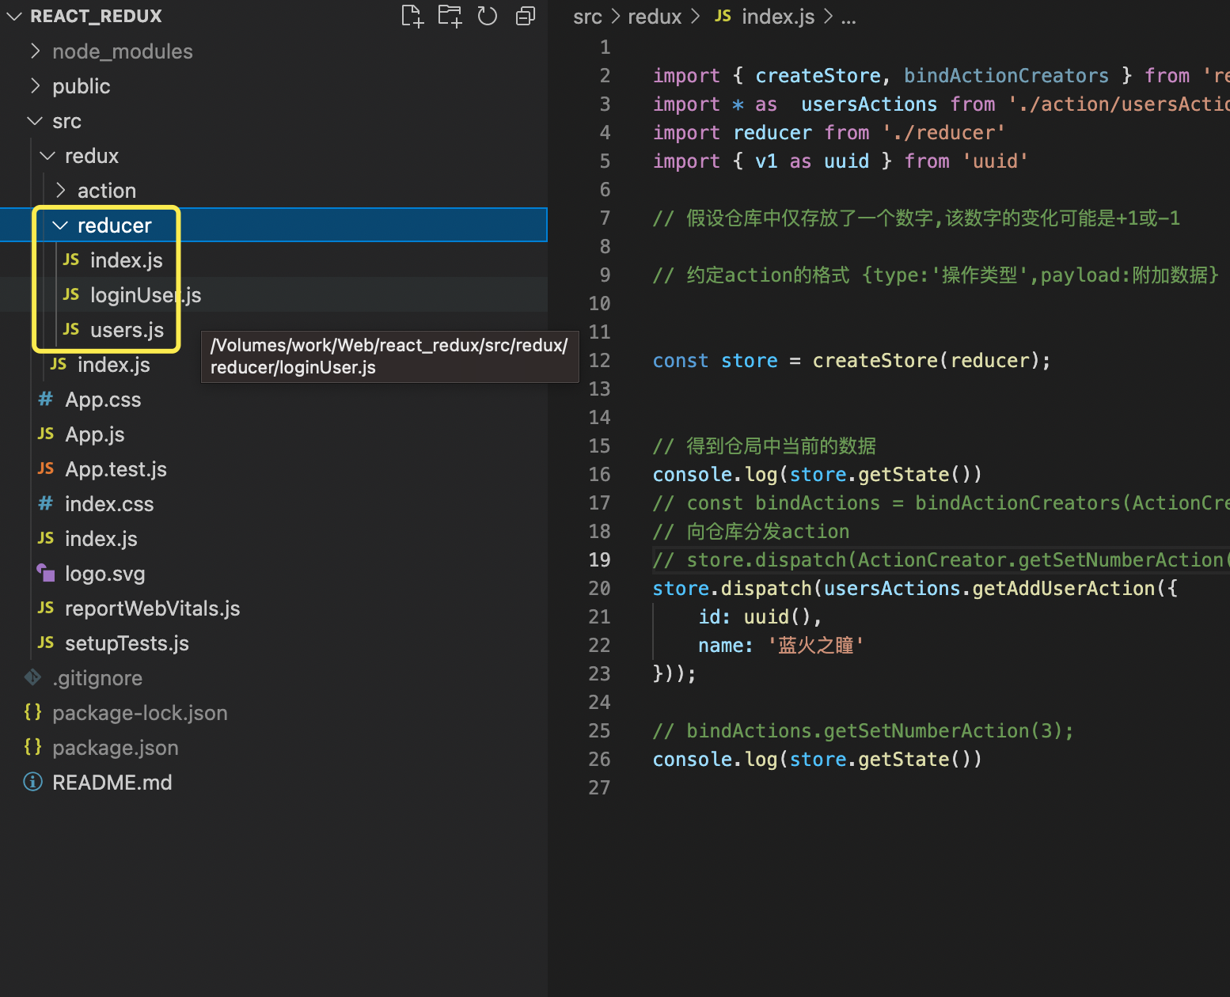Click the JS icon beside App.test.js
The width and height of the screenshot is (1230, 997).
(x=46, y=468)
